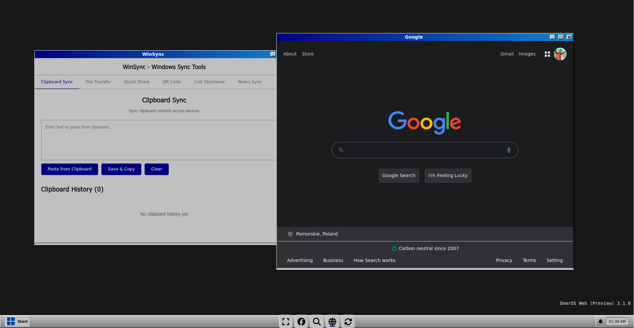This screenshot has height=328, width=634.
Task: Open the About link in Google
Action: 290,54
